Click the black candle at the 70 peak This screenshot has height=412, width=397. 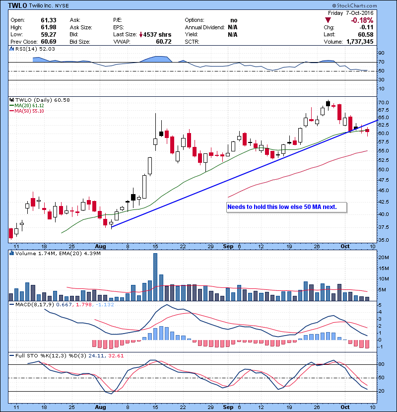click(x=328, y=104)
